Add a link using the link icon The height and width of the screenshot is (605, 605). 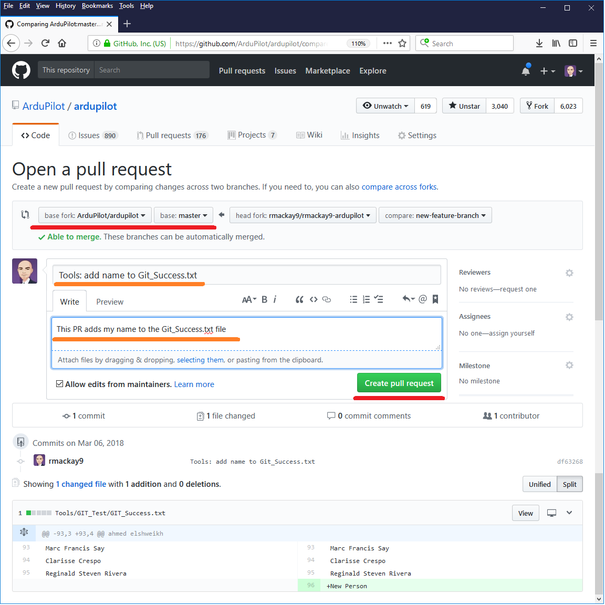pyautogui.click(x=327, y=299)
